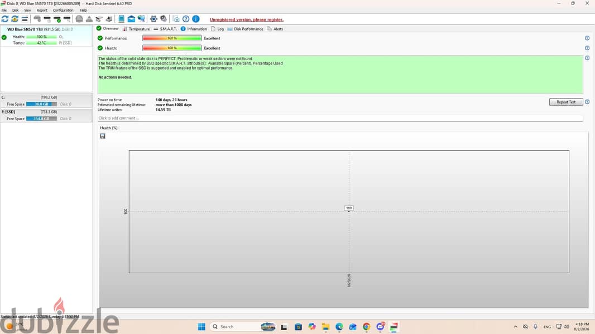Click the '146 days, 23 hours' power-on value
The width and height of the screenshot is (595, 334).
pyautogui.click(x=171, y=100)
